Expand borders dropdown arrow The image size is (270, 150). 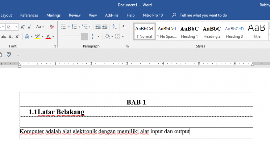point(123,37)
